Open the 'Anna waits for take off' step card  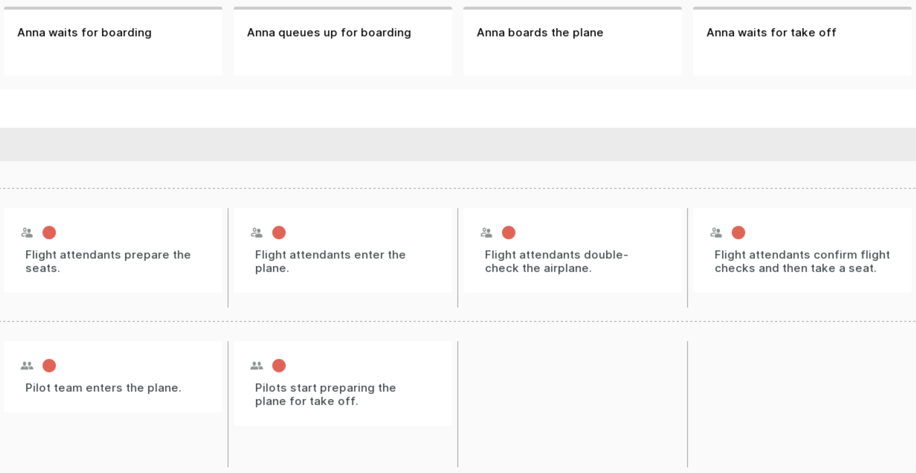tap(802, 41)
